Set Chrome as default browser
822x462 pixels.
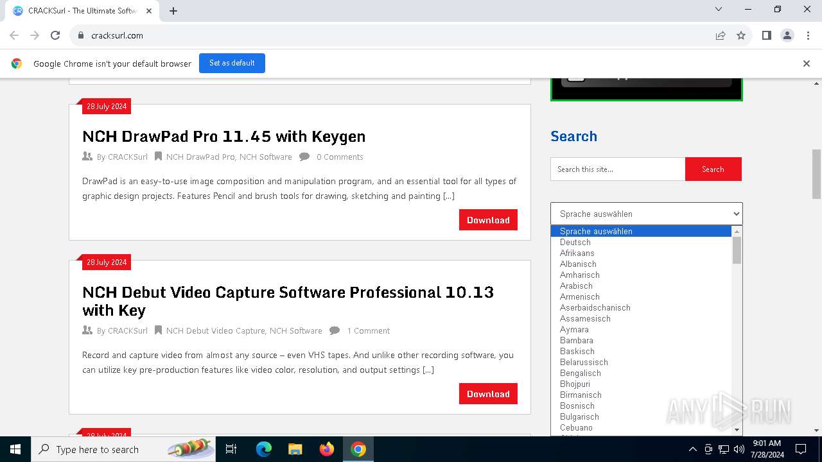(232, 63)
